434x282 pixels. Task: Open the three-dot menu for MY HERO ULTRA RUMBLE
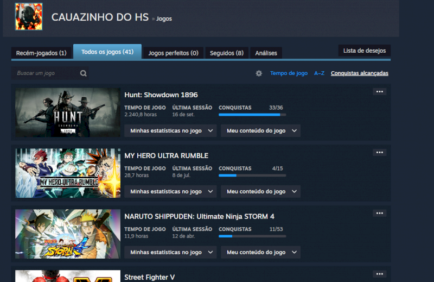tap(379, 153)
